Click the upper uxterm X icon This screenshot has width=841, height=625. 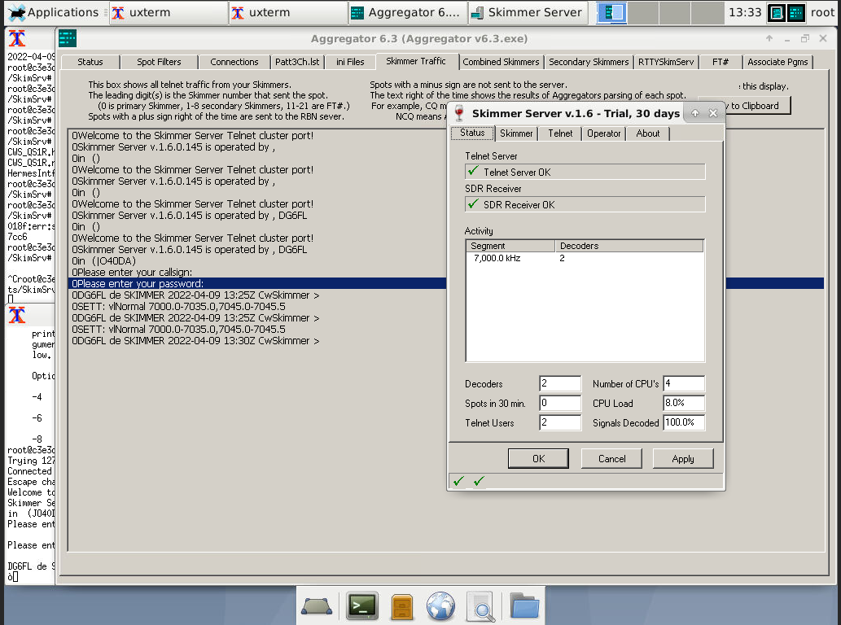pyautogui.click(x=16, y=38)
